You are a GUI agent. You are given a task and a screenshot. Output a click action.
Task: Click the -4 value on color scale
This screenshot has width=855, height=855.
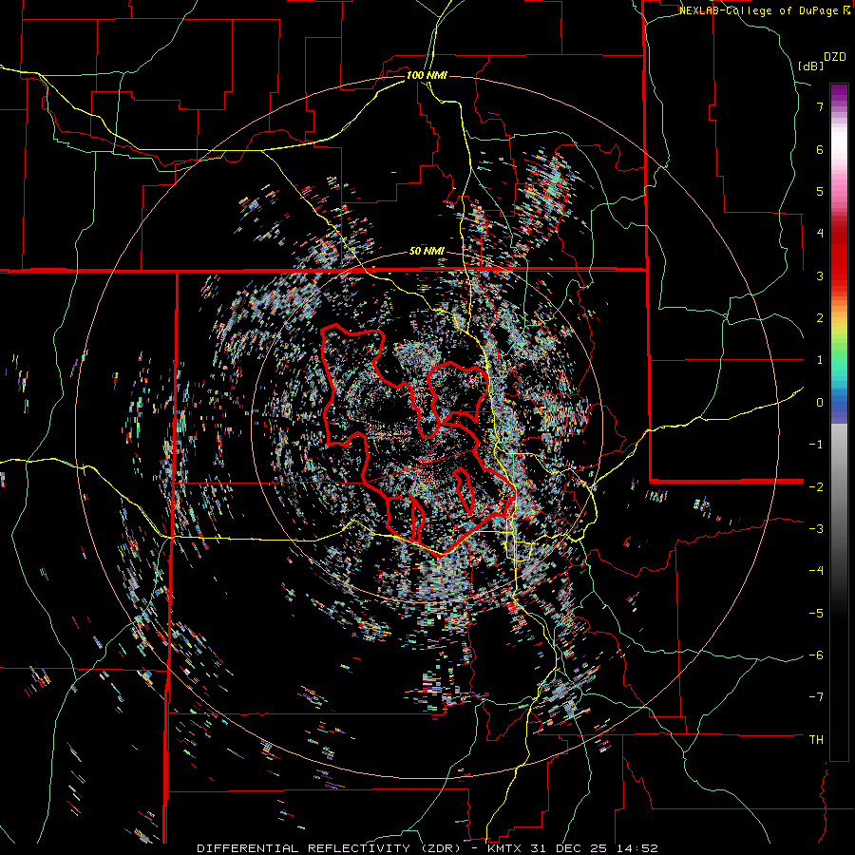pyautogui.click(x=816, y=571)
